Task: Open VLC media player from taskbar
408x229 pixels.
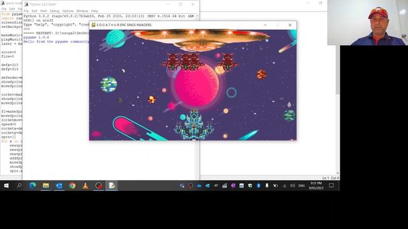Action: tap(85, 186)
